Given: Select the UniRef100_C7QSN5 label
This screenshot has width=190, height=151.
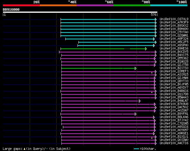Looking at the screenshot, I should click(174, 124).
